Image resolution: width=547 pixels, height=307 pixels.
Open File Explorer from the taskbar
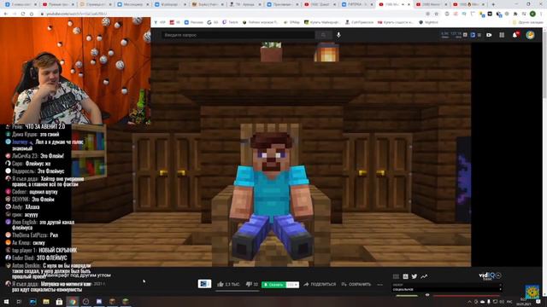(x=46, y=301)
